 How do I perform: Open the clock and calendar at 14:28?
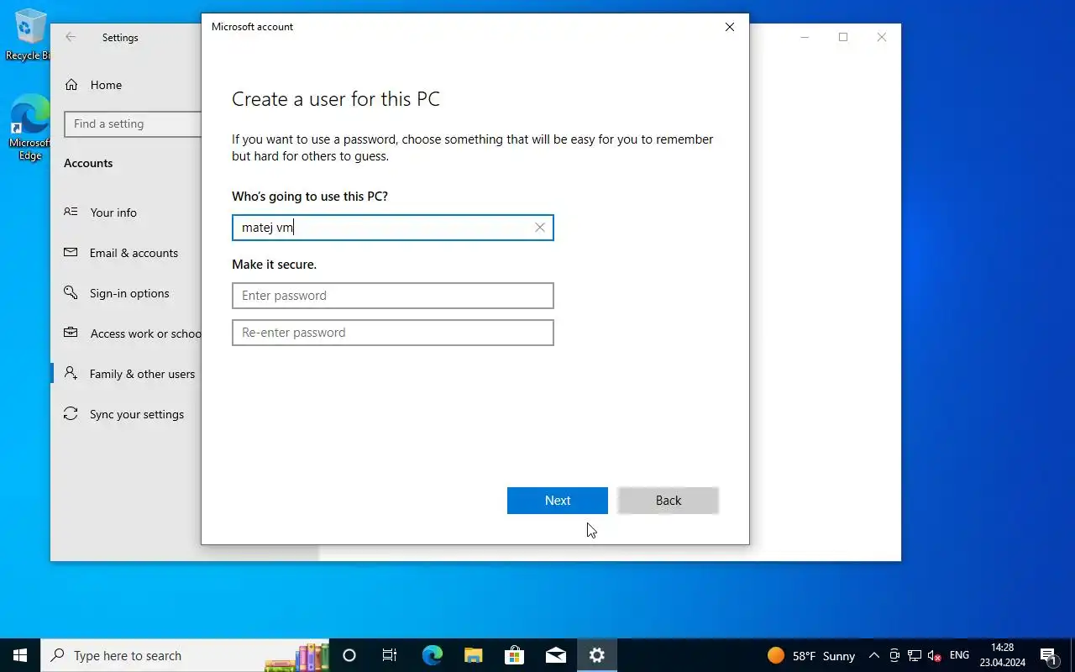point(1002,655)
